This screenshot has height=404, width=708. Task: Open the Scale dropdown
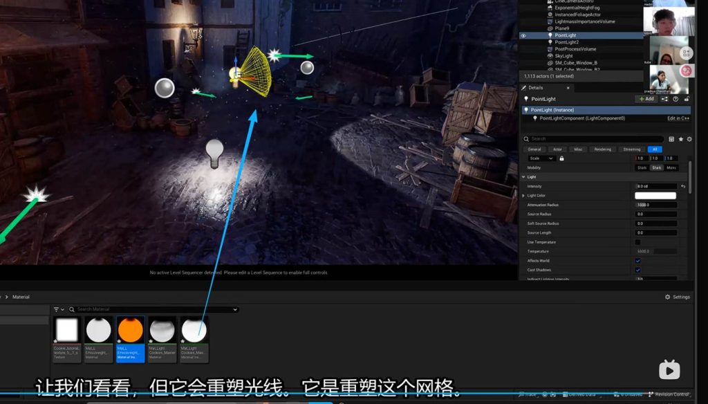541,158
